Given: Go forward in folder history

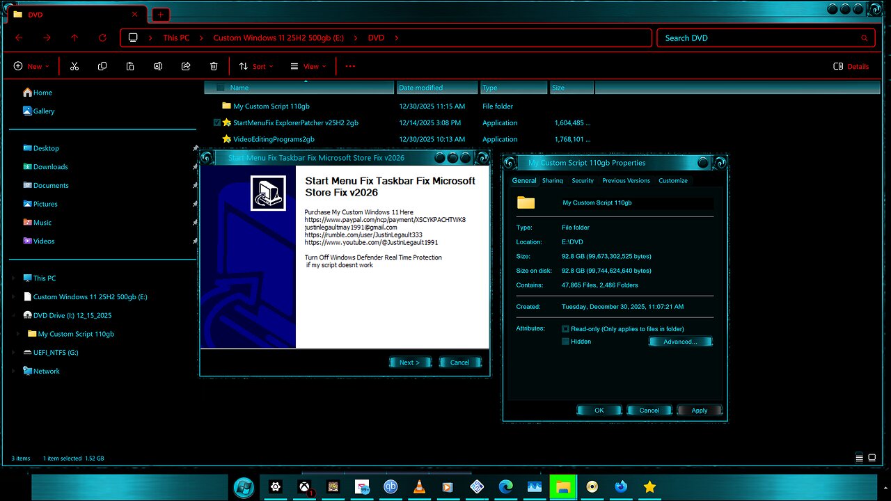Looking at the screenshot, I should (47, 38).
